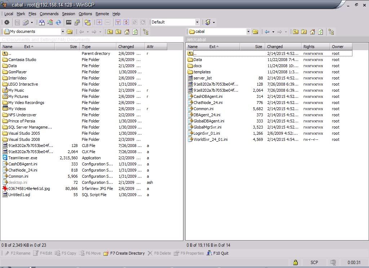Open directory browse icon beside My documents
Screen dimensions: 369x268
click(70, 32)
